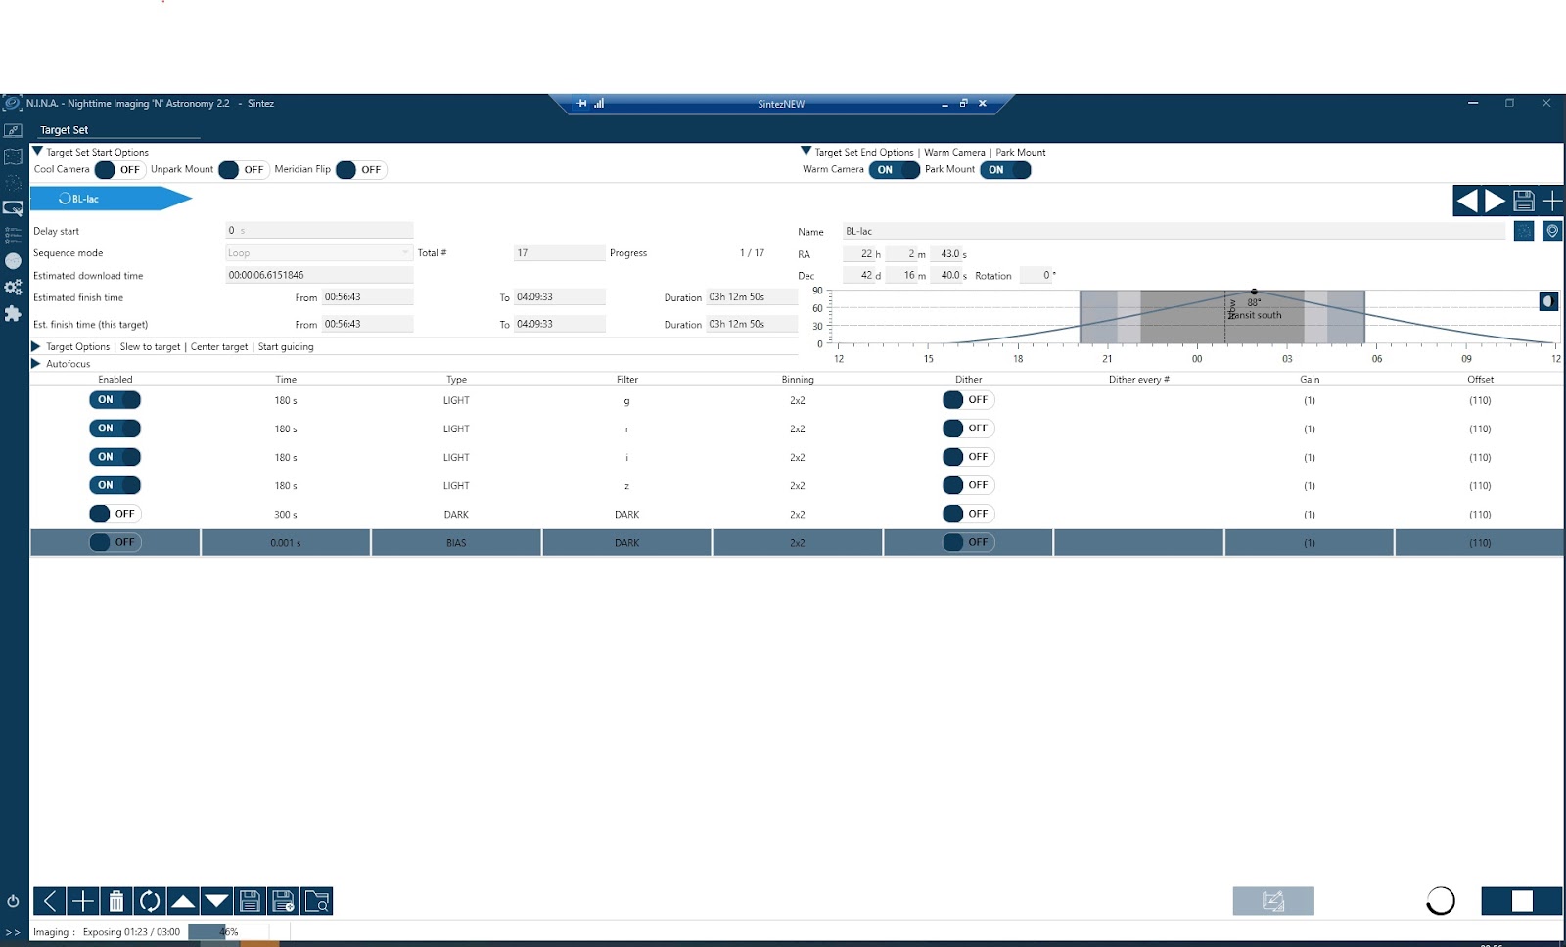Open the Equipment section in the sidebar
The image size is (1566, 947).
13,130
